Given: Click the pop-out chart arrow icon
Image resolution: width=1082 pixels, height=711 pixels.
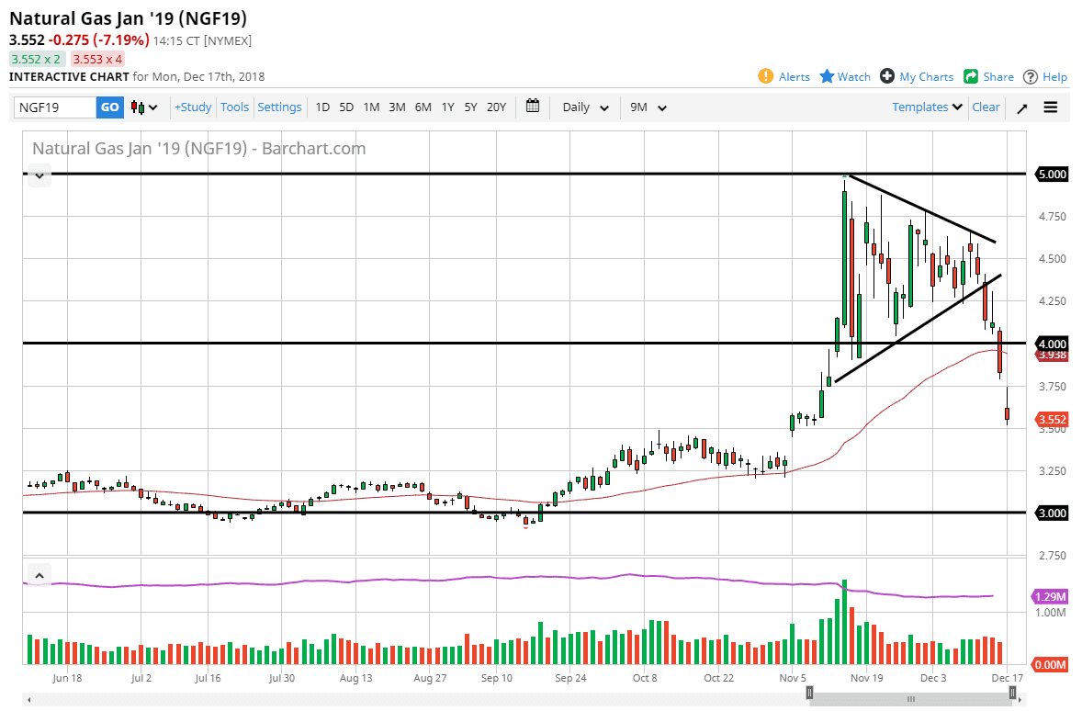Looking at the screenshot, I should click(x=1021, y=107).
